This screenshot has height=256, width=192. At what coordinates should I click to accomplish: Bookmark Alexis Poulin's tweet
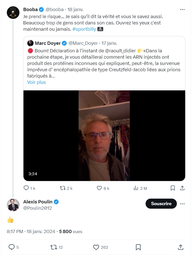(138, 247)
